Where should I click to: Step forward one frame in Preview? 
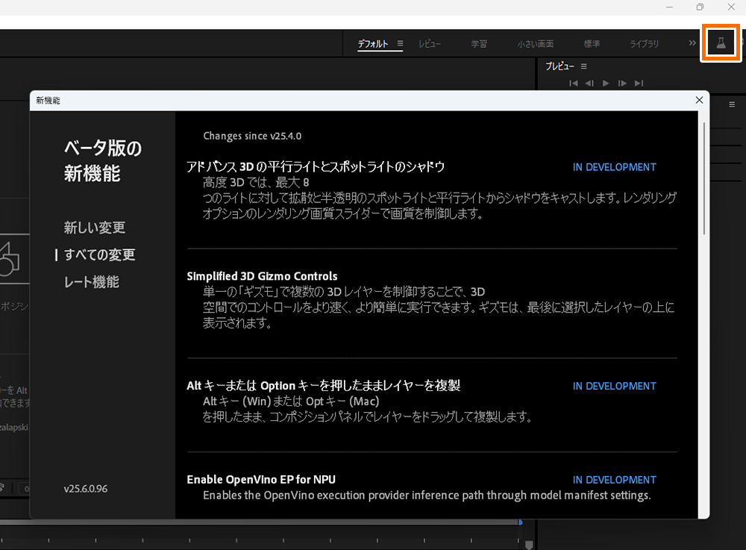point(622,84)
